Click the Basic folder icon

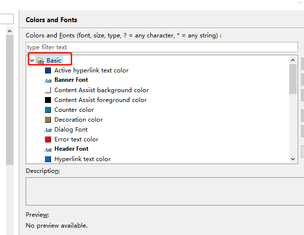pyautogui.click(x=40, y=61)
